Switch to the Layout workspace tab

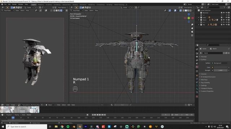tap(34, 5)
